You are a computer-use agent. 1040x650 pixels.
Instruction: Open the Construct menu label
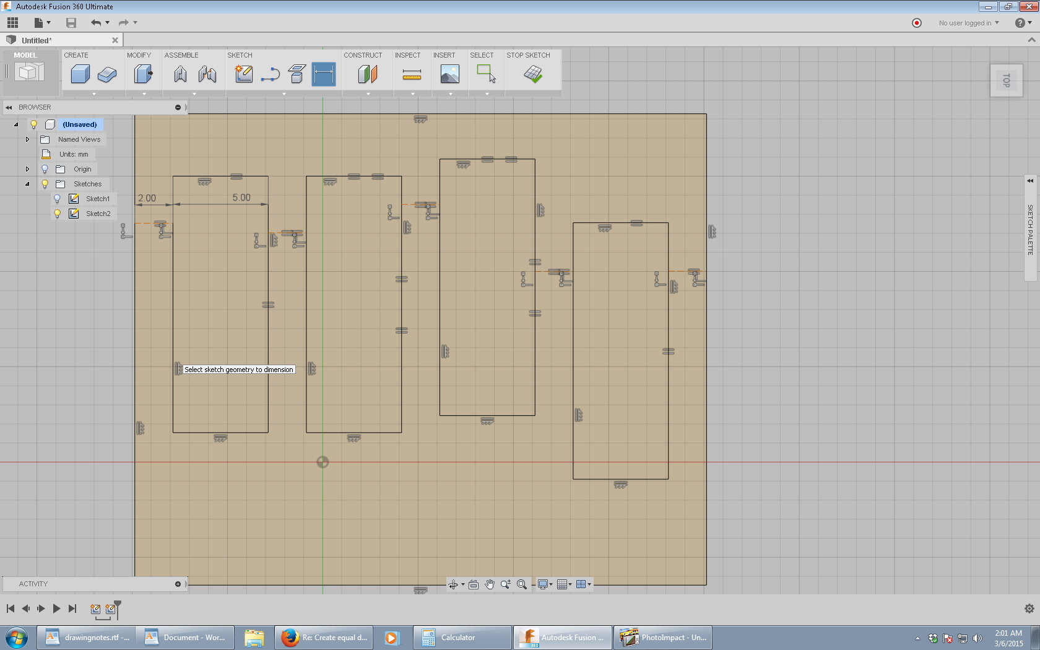(x=363, y=55)
